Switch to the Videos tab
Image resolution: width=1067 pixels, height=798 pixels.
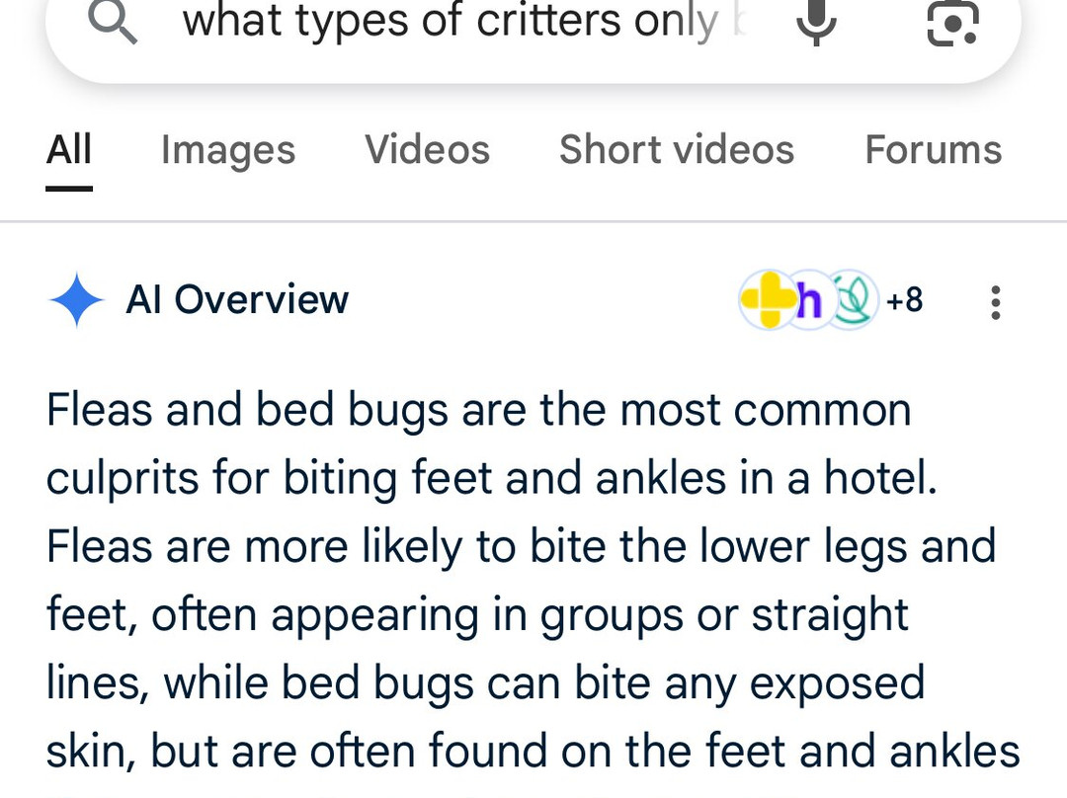427,150
